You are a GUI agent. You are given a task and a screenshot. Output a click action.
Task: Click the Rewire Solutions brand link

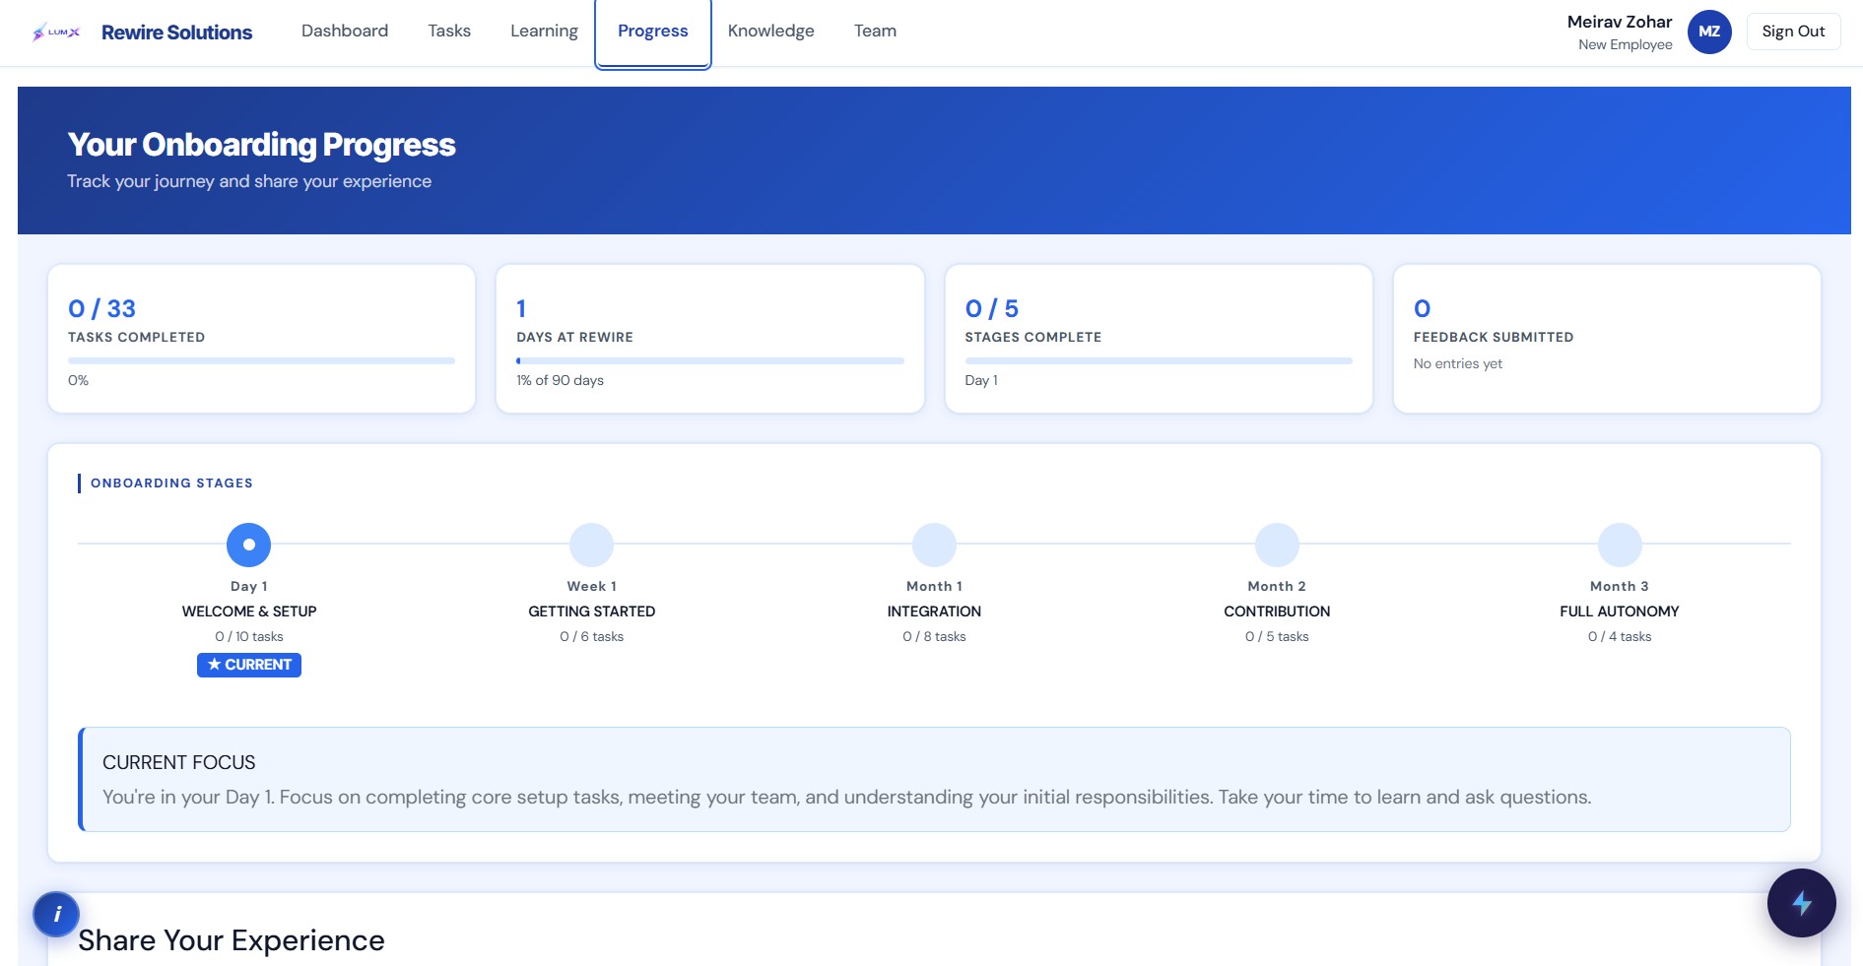pos(176,32)
